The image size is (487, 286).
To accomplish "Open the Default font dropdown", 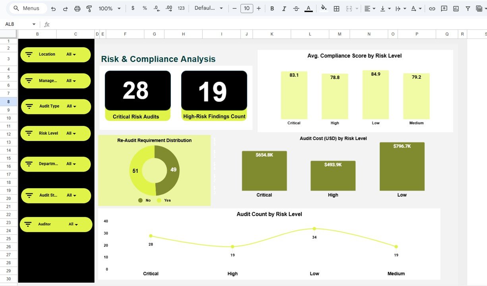I will coord(207,8).
